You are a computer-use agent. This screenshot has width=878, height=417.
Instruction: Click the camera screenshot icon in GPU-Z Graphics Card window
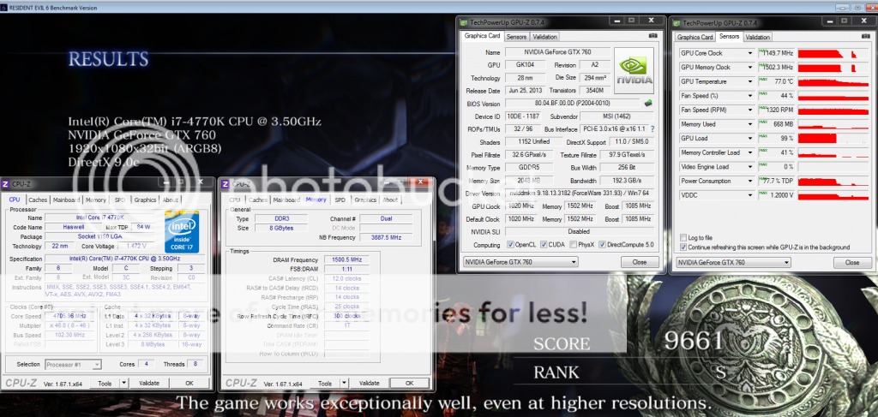pos(654,38)
